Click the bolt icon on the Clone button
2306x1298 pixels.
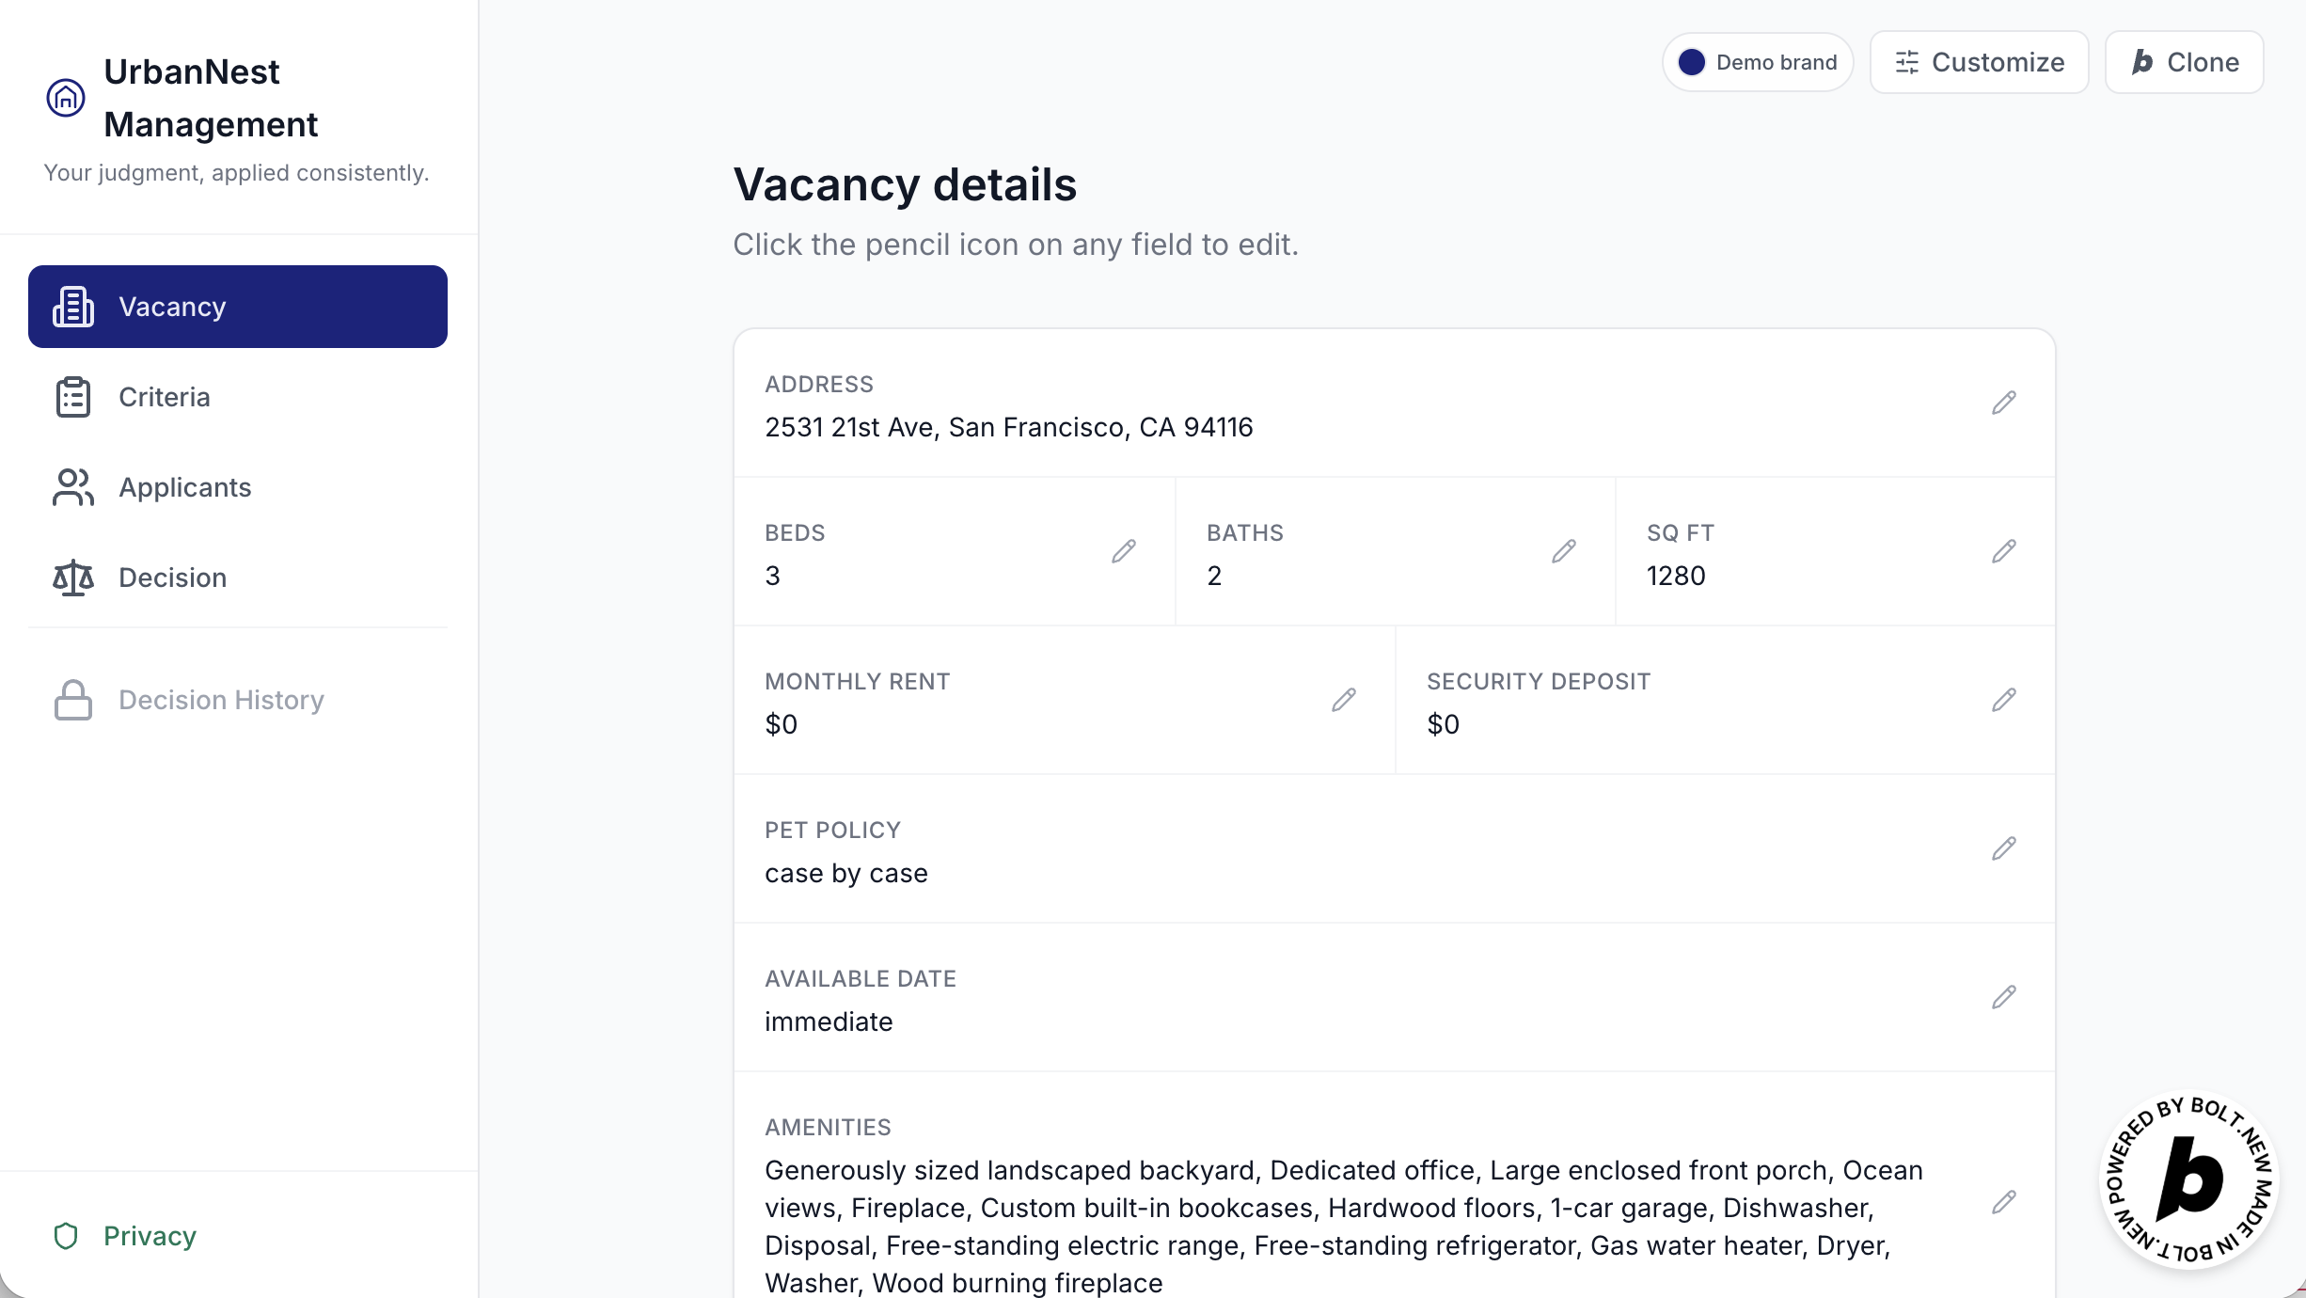(x=2142, y=62)
